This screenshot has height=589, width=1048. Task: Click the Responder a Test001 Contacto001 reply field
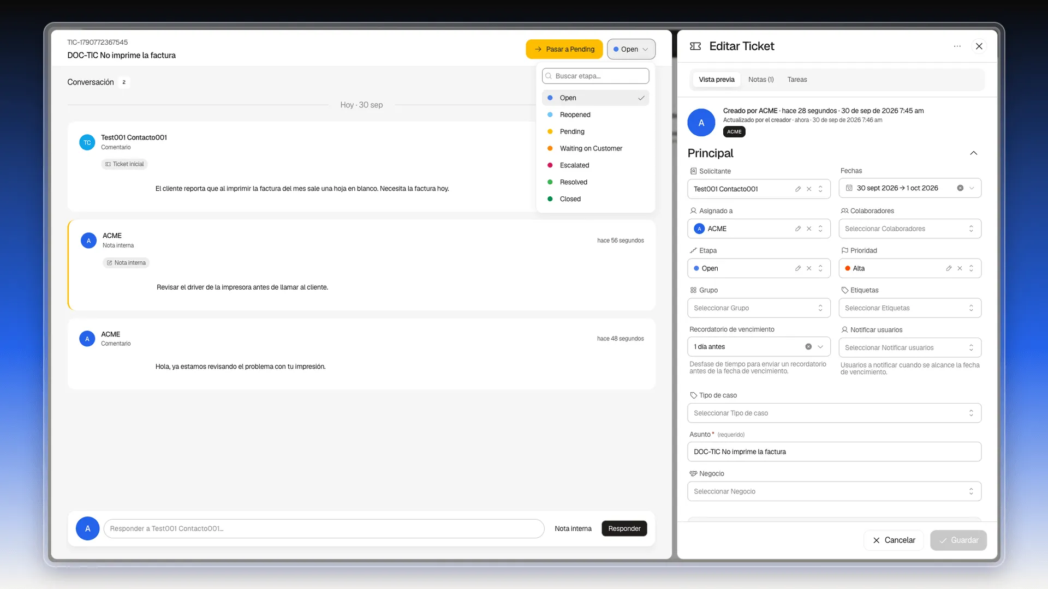pyautogui.click(x=324, y=528)
